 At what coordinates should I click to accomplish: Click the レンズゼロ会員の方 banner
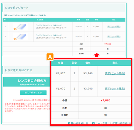[x=26, y=82]
